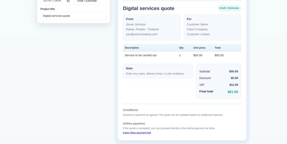Click the Conditions heading

[130, 110]
